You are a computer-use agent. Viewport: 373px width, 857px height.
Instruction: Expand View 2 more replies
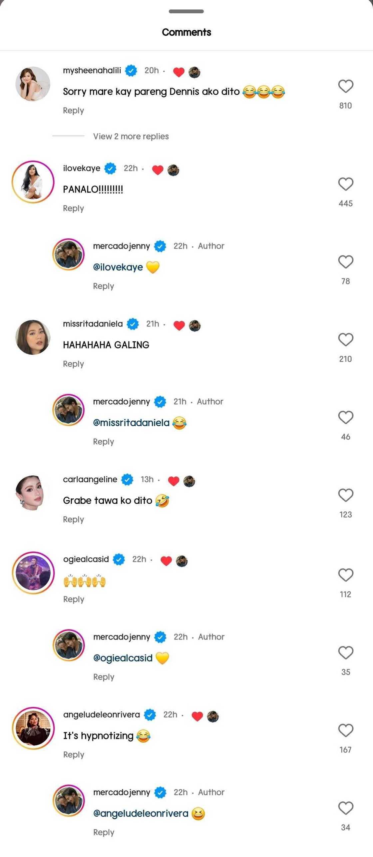click(131, 136)
